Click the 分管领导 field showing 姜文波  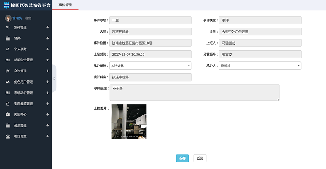pyautogui.click(x=260, y=54)
